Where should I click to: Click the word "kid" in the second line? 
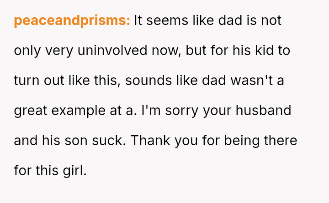[x=266, y=51]
